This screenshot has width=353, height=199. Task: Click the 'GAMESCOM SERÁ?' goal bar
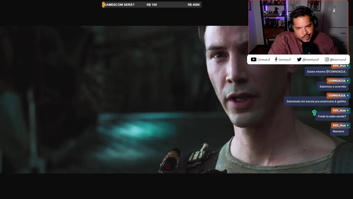152,5
